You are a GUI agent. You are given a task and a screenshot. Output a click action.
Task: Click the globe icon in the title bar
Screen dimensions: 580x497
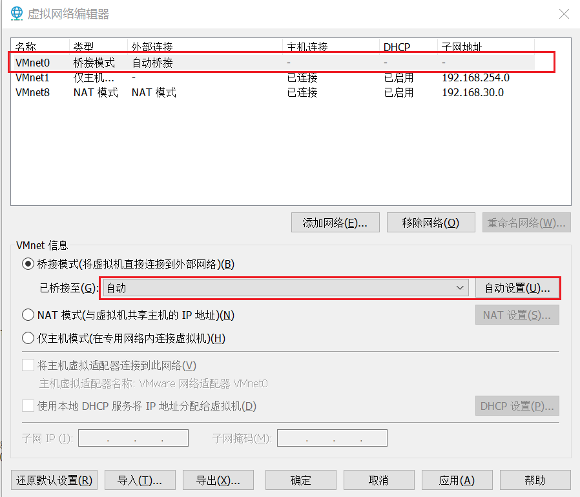coord(17,14)
